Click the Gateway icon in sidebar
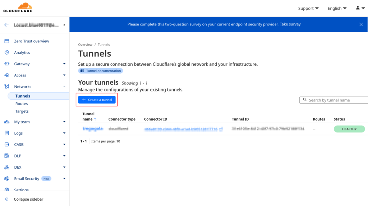Viewport: 368px width, 206px height. tap(7, 64)
